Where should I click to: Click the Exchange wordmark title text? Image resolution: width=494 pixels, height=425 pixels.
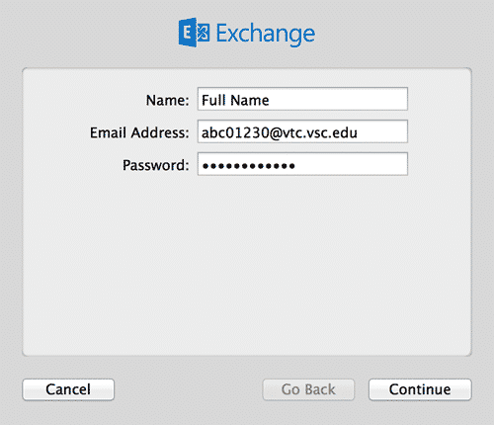(x=266, y=34)
